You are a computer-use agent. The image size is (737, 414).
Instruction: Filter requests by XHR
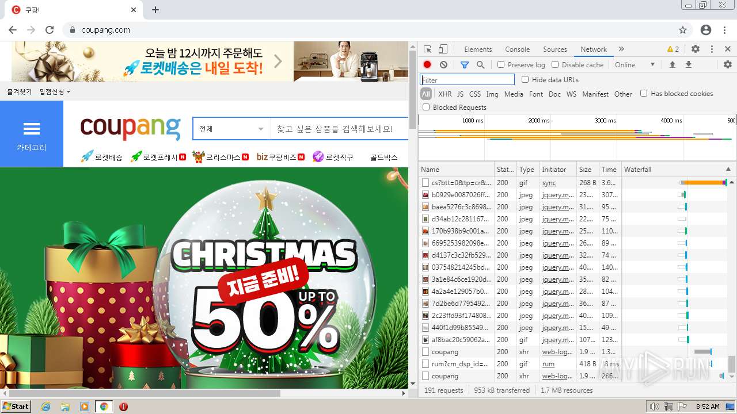445,94
